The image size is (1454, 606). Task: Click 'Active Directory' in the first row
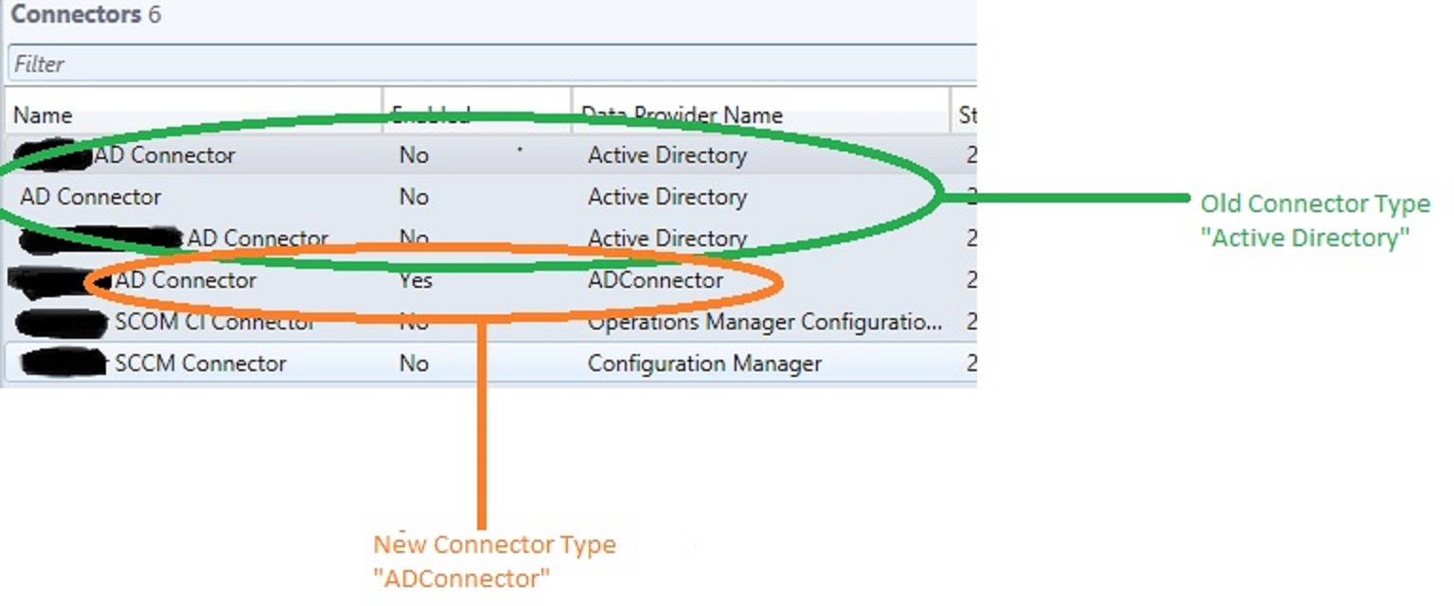667,155
